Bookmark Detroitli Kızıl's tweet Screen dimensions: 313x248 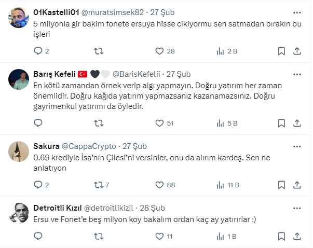pyautogui.click(x=281, y=236)
